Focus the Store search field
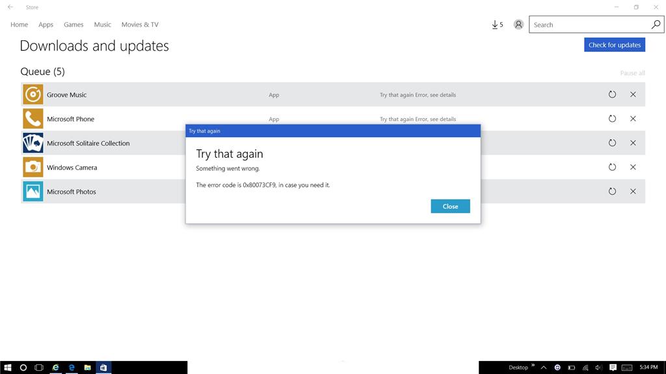The height and width of the screenshot is (374, 666). click(591, 25)
